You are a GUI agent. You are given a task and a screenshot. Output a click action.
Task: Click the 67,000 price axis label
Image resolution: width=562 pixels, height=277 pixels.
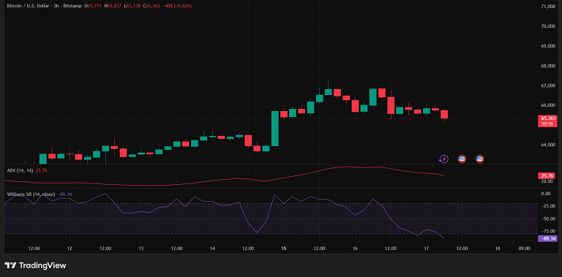coord(548,86)
